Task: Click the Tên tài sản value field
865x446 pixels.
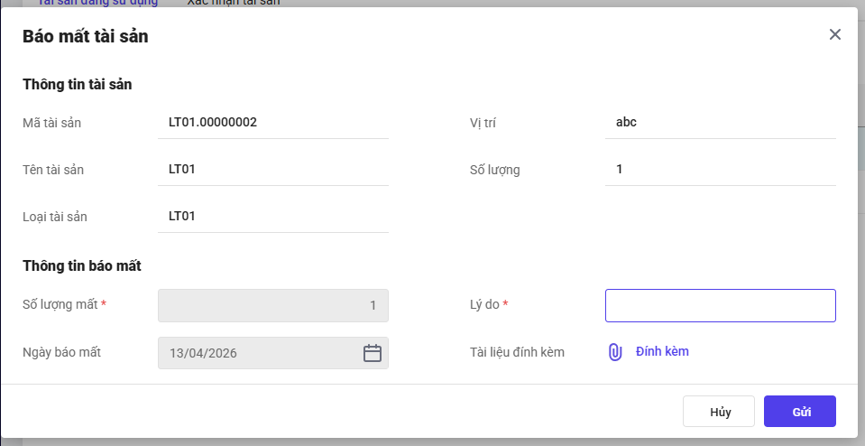Action: (272, 169)
